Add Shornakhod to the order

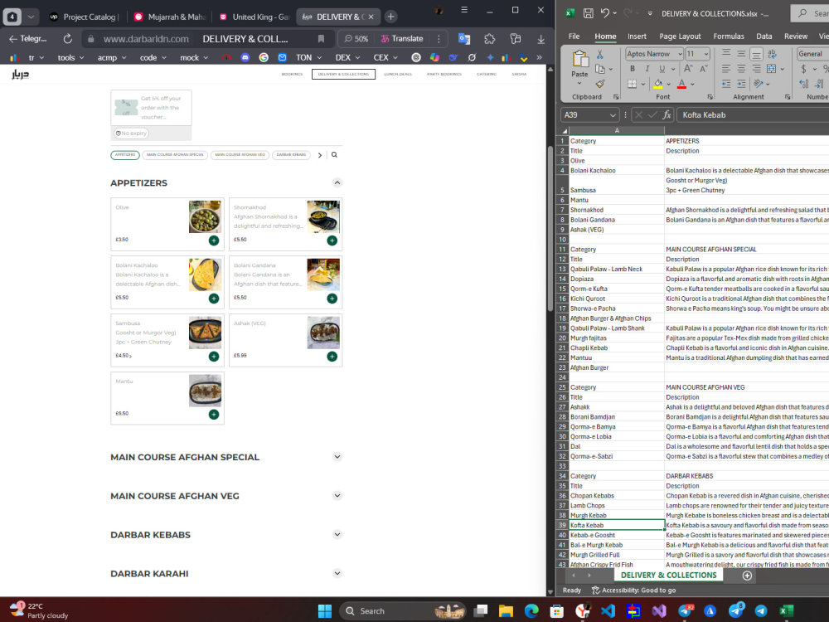tap(332, 241)
